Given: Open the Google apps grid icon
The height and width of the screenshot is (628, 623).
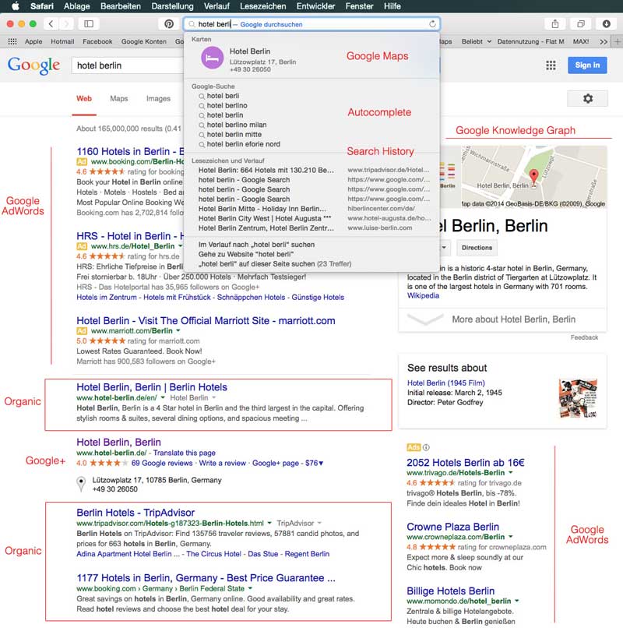Looking at the screenshot, I should pos(551,65).
